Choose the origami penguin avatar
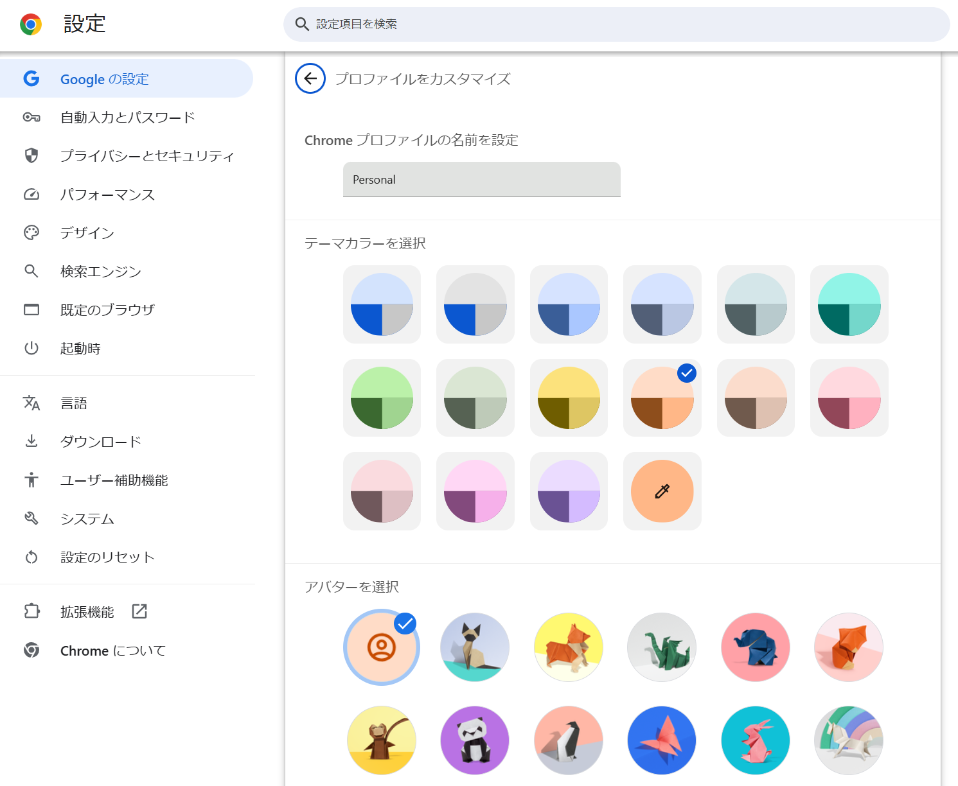 click(x=568, y=740)
